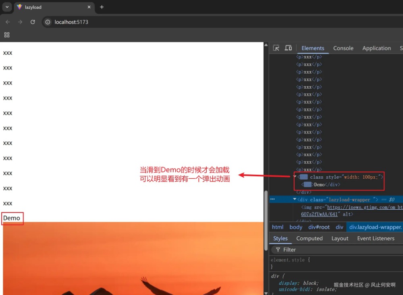The image size is (403, 295).
Task: Open the three-dot actions for selected node
Action: click(x=273, y=199)
